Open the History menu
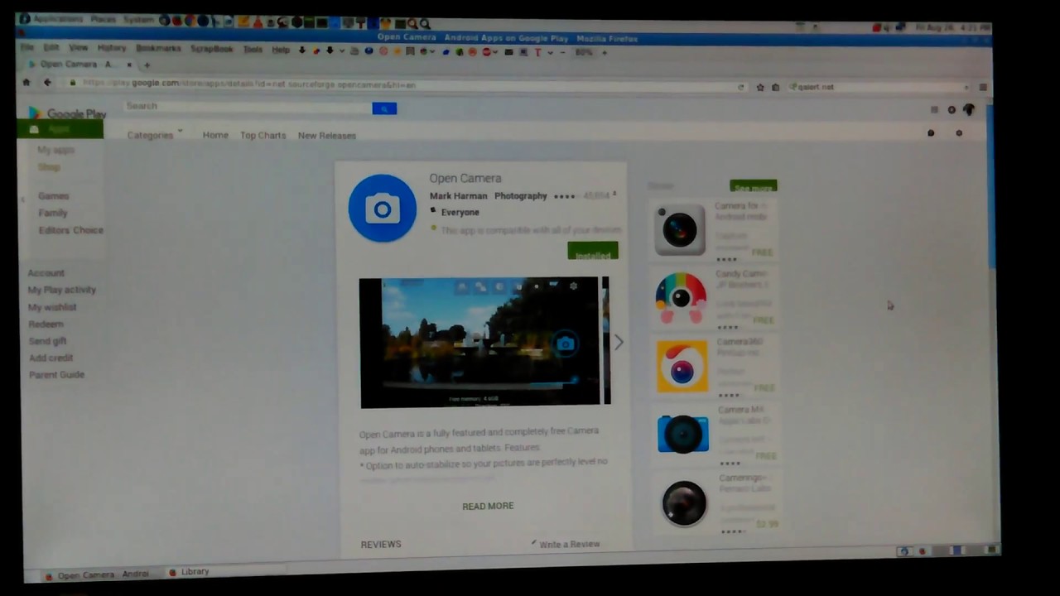Screen dimensions: 1060x596 tap(112, 48)
